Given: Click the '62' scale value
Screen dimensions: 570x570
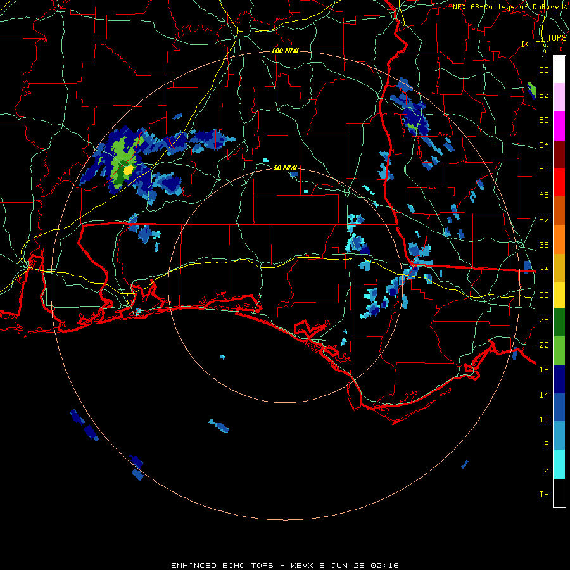Looking at the screenshot, I should (x=544, y=95).
